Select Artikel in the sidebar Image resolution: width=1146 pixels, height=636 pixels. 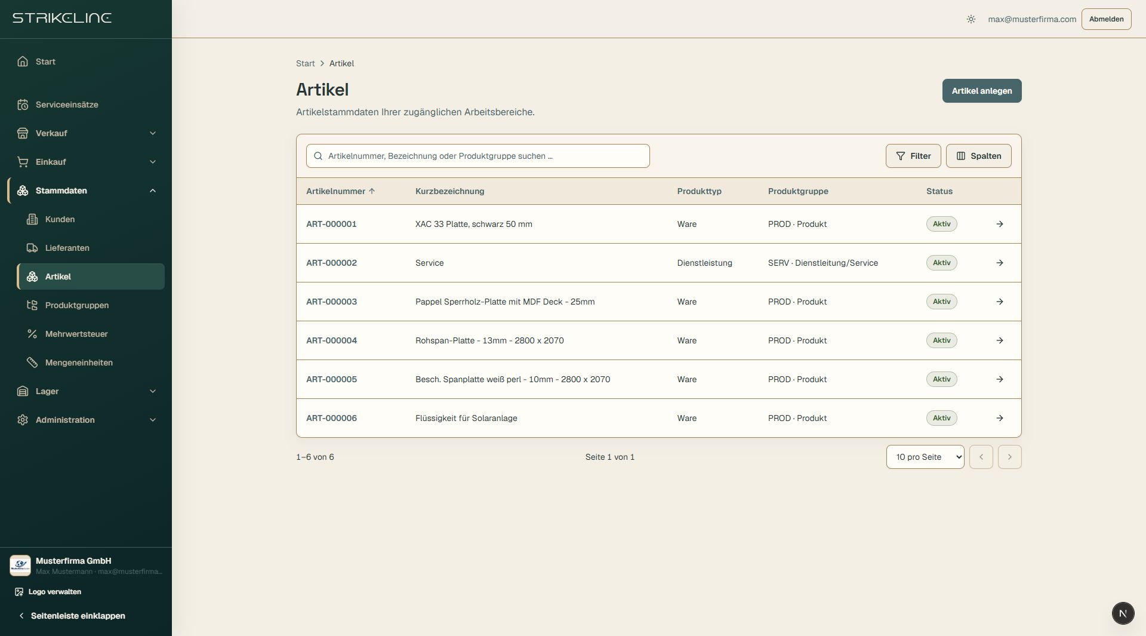coord(91,276)
